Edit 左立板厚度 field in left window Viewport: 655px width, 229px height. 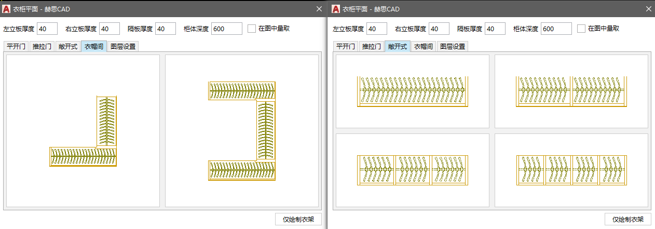pos(47,29)
